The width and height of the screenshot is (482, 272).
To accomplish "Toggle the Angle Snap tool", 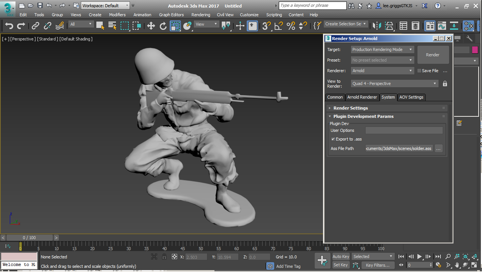I will click(x=278, y=26).
